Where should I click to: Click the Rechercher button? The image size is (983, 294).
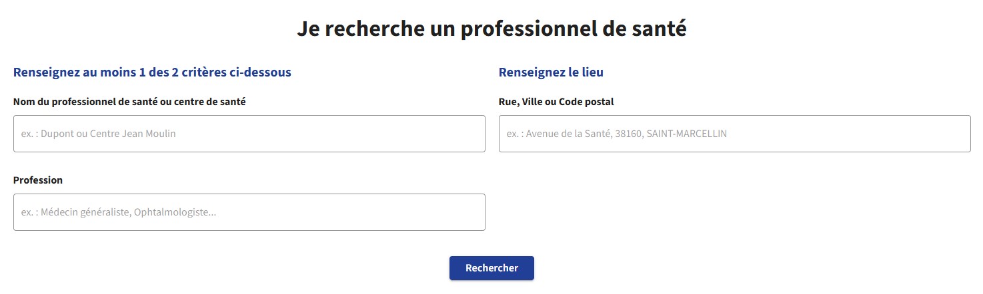(491, 268)
